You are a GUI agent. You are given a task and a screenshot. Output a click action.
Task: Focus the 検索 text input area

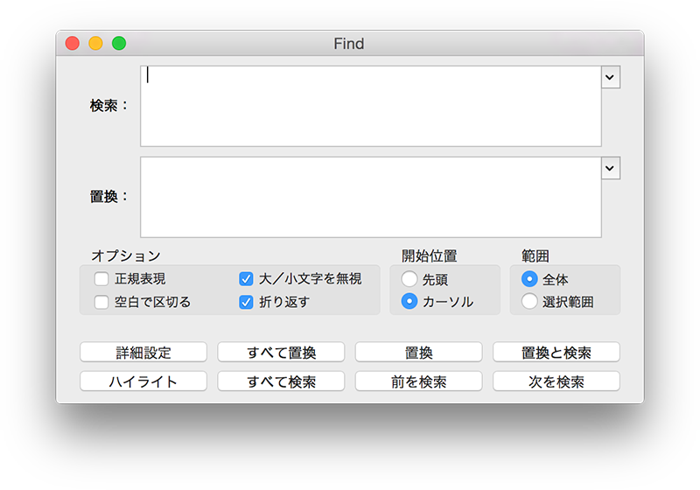[370, 106]
